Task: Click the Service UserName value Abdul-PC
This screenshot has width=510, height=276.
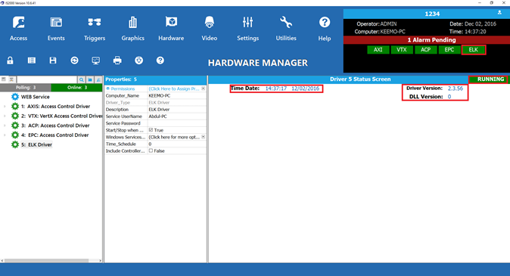Action: point(157,116)
